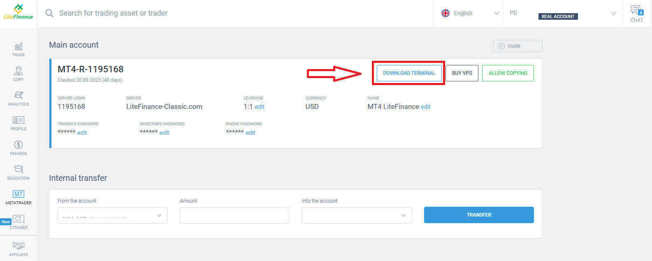Open the Trade section icon in sidebar

click(19, 46)
